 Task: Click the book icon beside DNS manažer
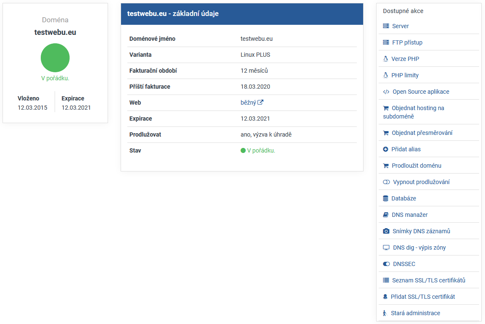click(386, 215)
